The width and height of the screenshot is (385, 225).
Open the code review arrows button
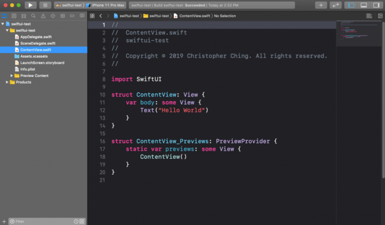pos(336,5)
